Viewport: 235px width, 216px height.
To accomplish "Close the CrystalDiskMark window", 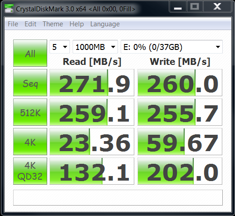I will pos(217,6).
